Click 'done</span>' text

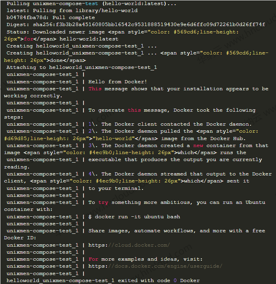click(68, 60)
